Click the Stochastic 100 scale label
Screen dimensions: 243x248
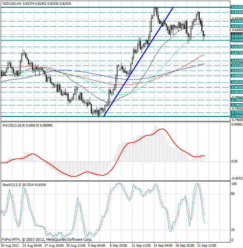pyautogui.click(x=234, y=184)
